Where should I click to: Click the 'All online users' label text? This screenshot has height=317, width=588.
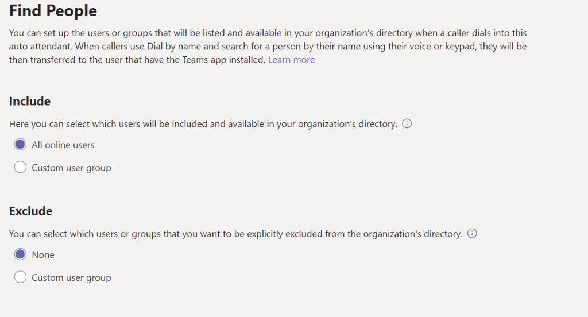(x=63, y=145)
